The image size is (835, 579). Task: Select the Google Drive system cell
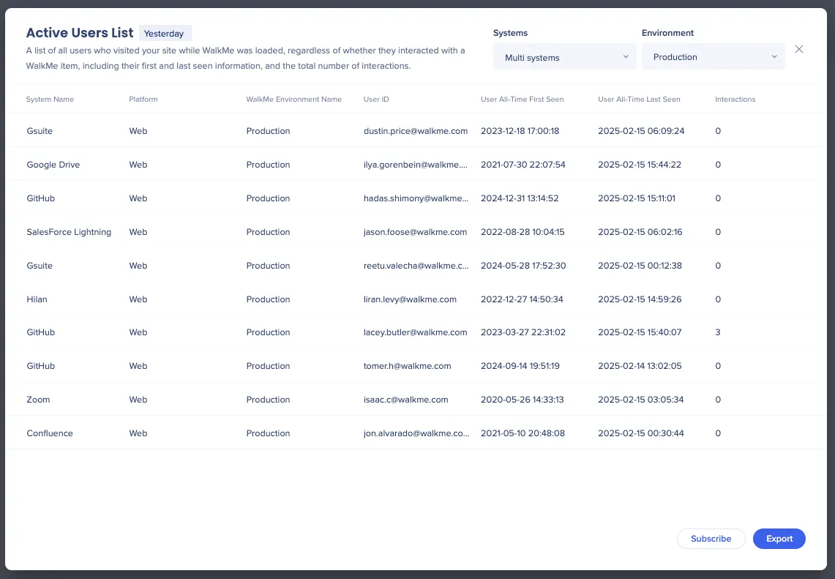[x=53, y=165]
